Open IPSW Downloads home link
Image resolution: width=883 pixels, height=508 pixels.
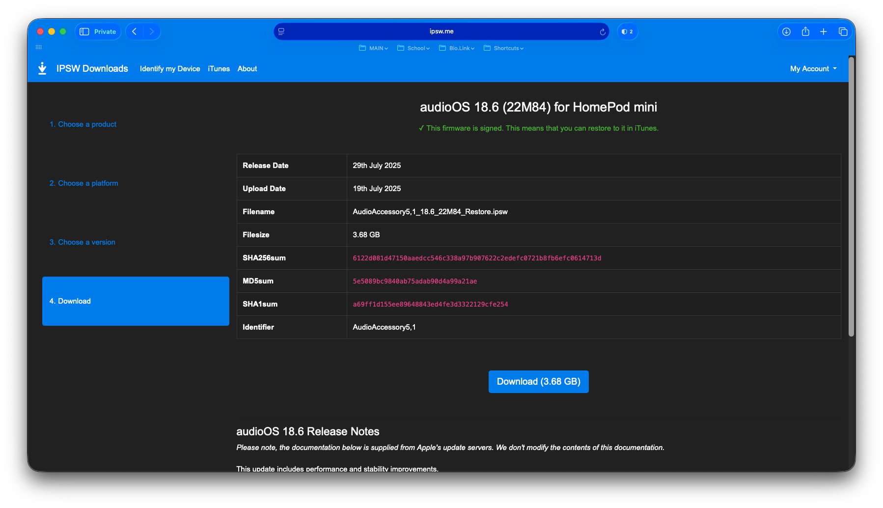(92, 69)
